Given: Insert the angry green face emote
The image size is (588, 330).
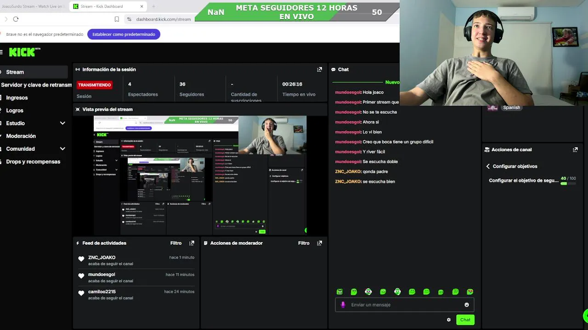Looking at the screenshot, I should tap(339, 291).
